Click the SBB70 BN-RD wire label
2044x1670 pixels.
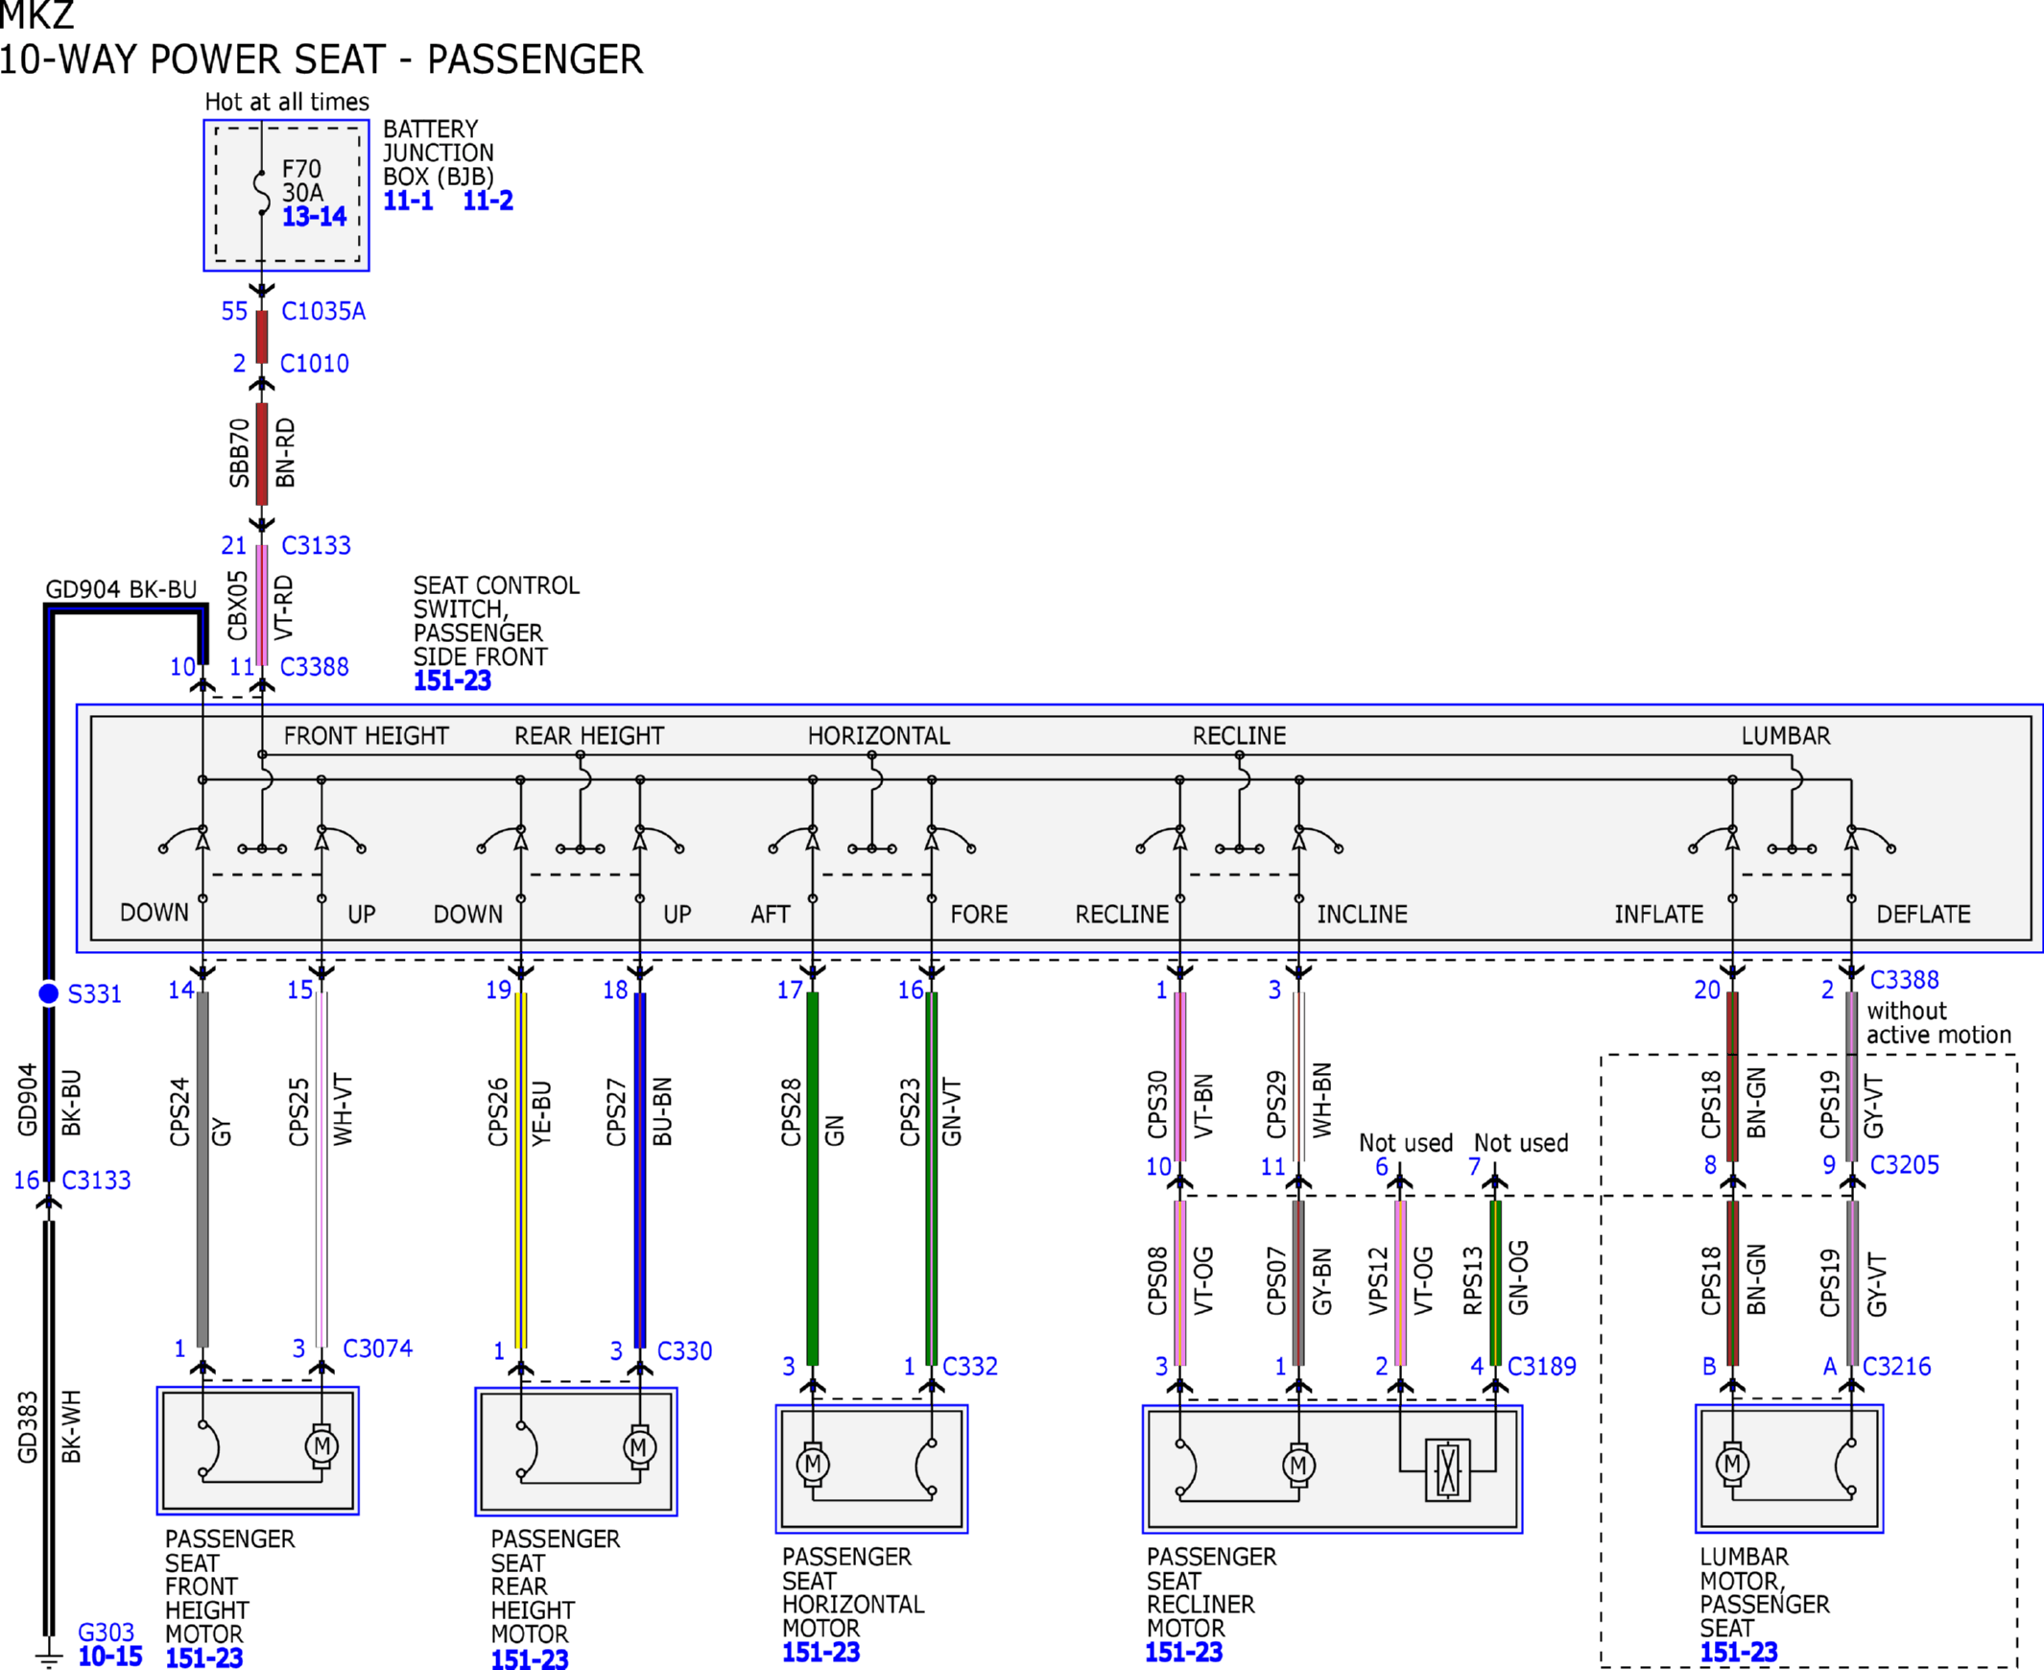262,453
